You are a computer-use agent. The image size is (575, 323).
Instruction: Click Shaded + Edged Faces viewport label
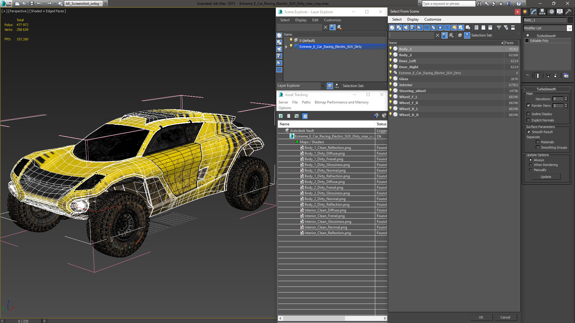click(48, 11)
